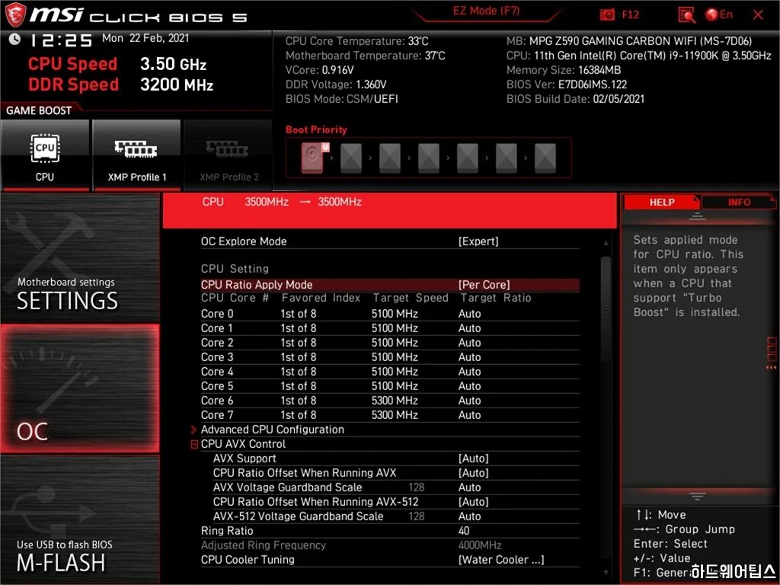The image size is (780, 585).
Task: Click the CPU Core Temperature 33°C reading
Action: (x=356, y=41)
